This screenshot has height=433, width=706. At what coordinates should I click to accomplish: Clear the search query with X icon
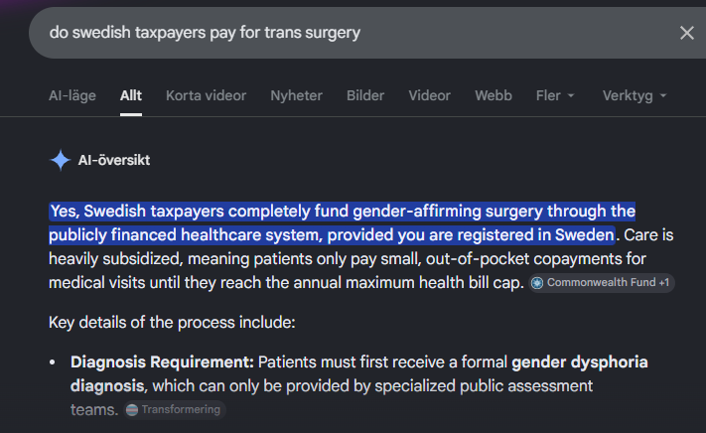click(687, 33)
